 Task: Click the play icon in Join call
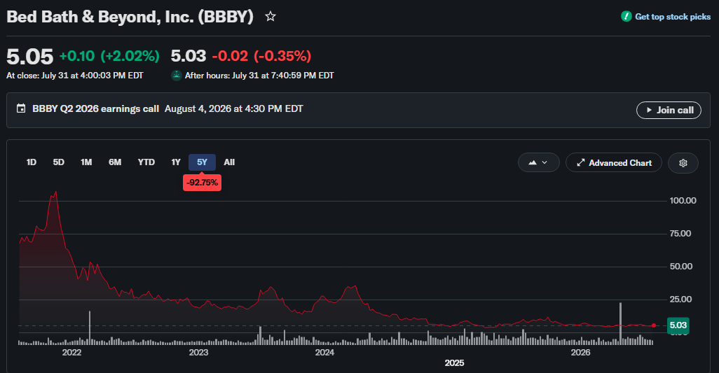point(649,110)
